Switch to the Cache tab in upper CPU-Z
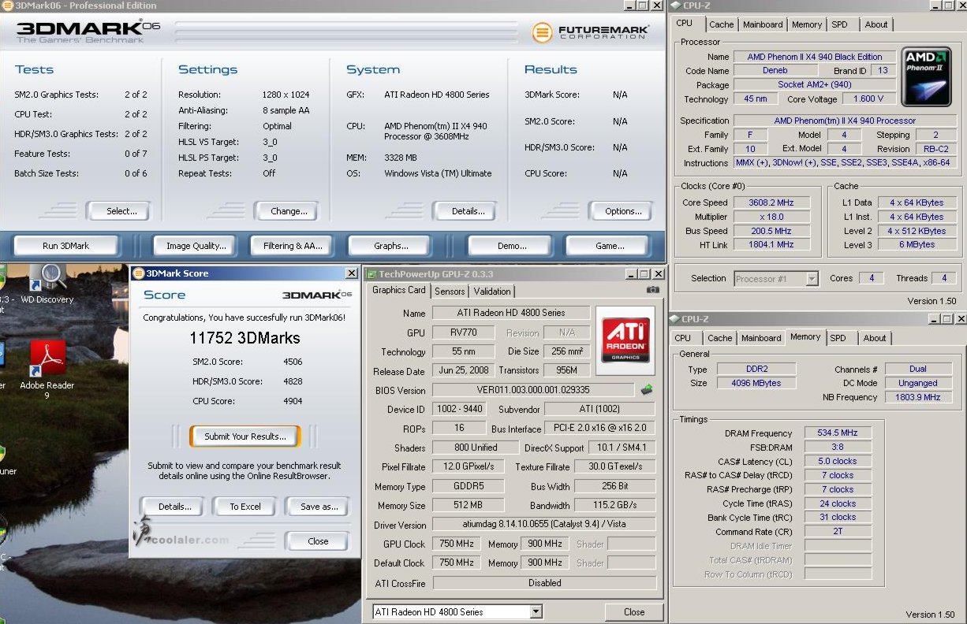This screenshot has height=624, width=967. (721, 24)
